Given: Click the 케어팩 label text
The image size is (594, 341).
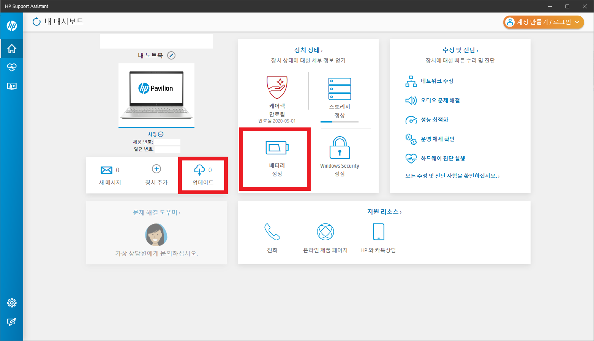Looking at the screenshot, I should point(277,106).
